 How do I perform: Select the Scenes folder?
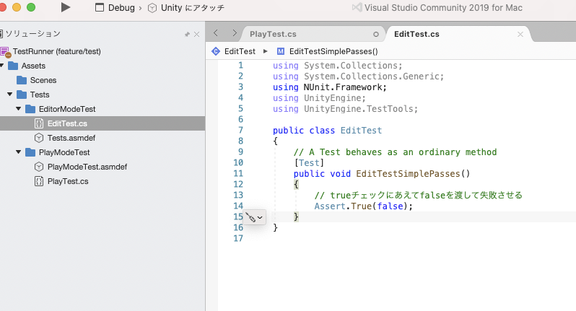pos(43,80)
